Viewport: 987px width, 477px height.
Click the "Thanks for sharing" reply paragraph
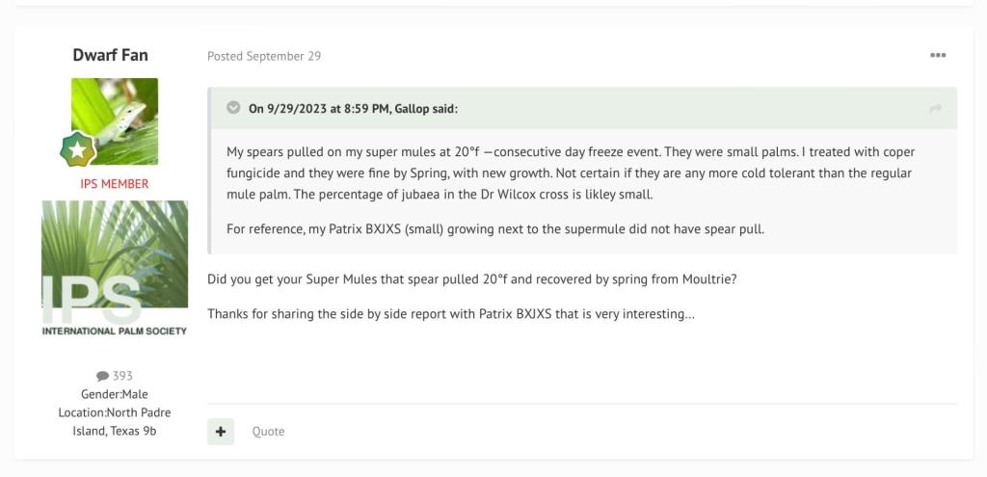click(451, 314)
